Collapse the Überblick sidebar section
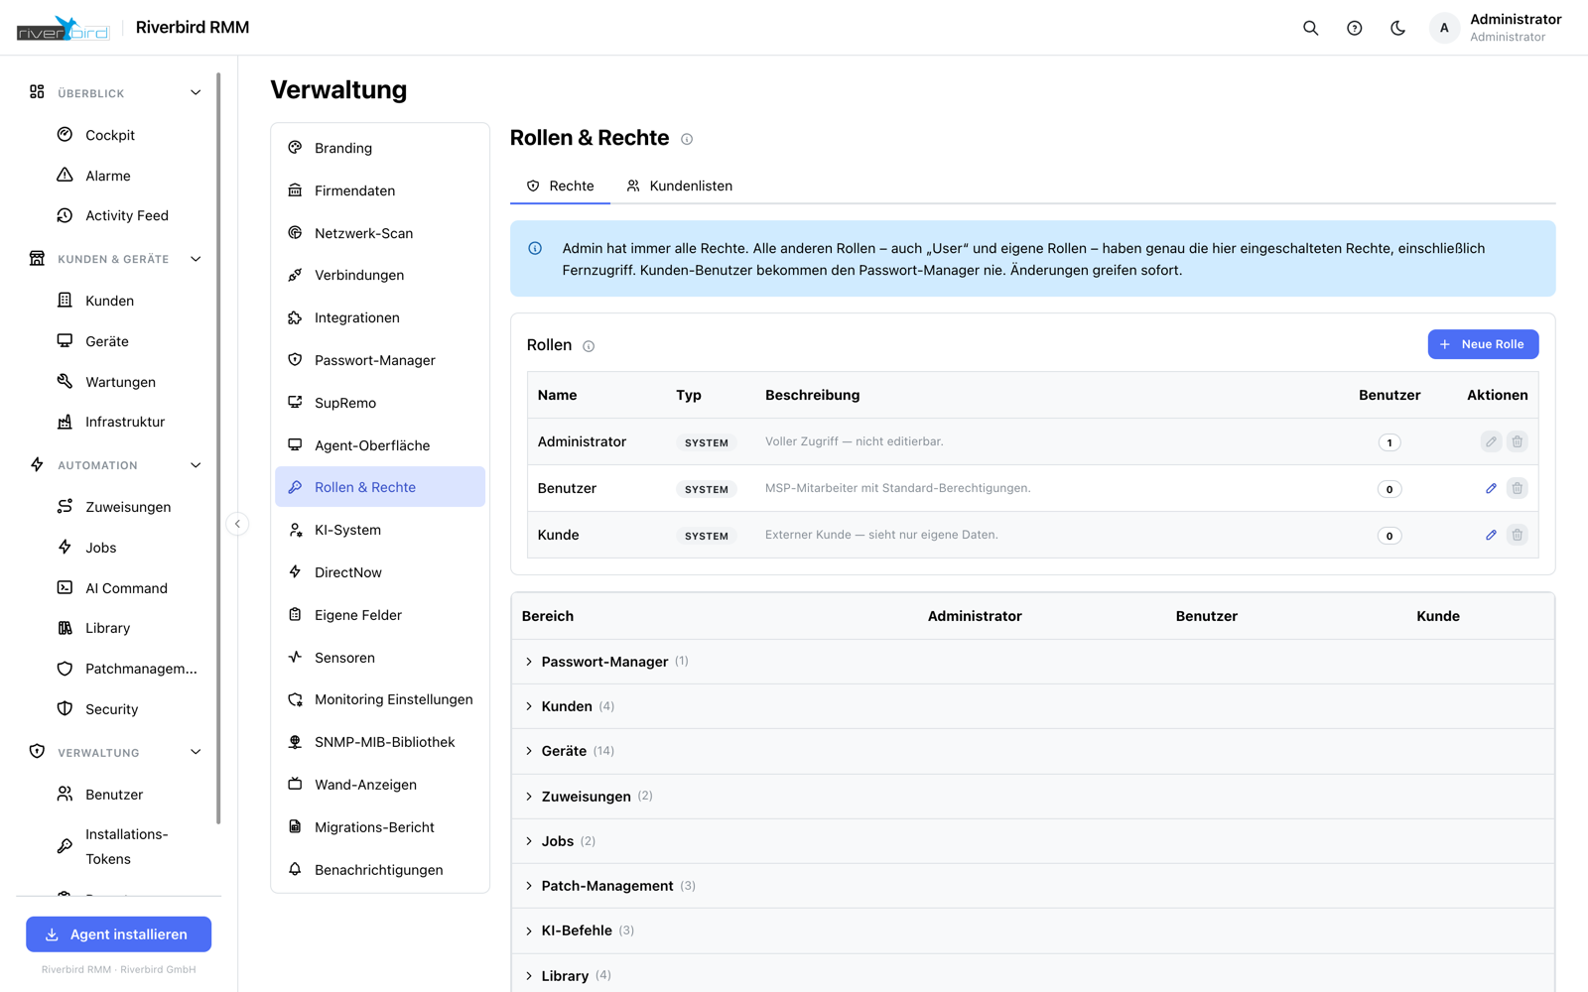Image resolution: width=1588 pixels, height=992 pixels. (x=196, y=92)
